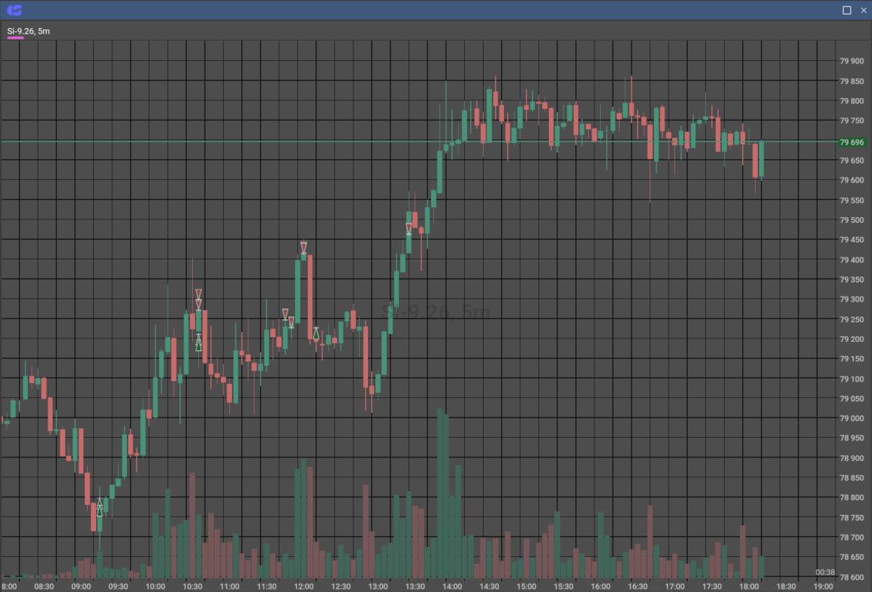Viewport: 872px width, 592px height.
Task: Click the 13:00 time axis label
Action: click(378, 586)
